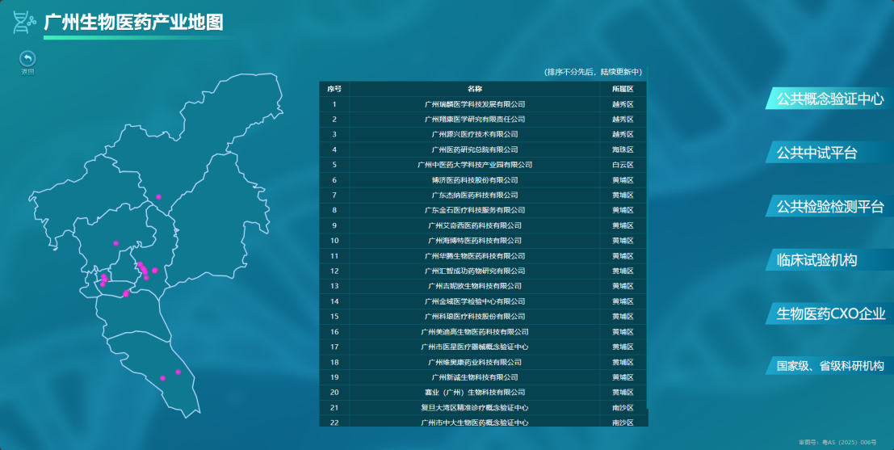Click the 广州生物医药产业地图 title
Screen dimensions: 894x450
point(133,23)
